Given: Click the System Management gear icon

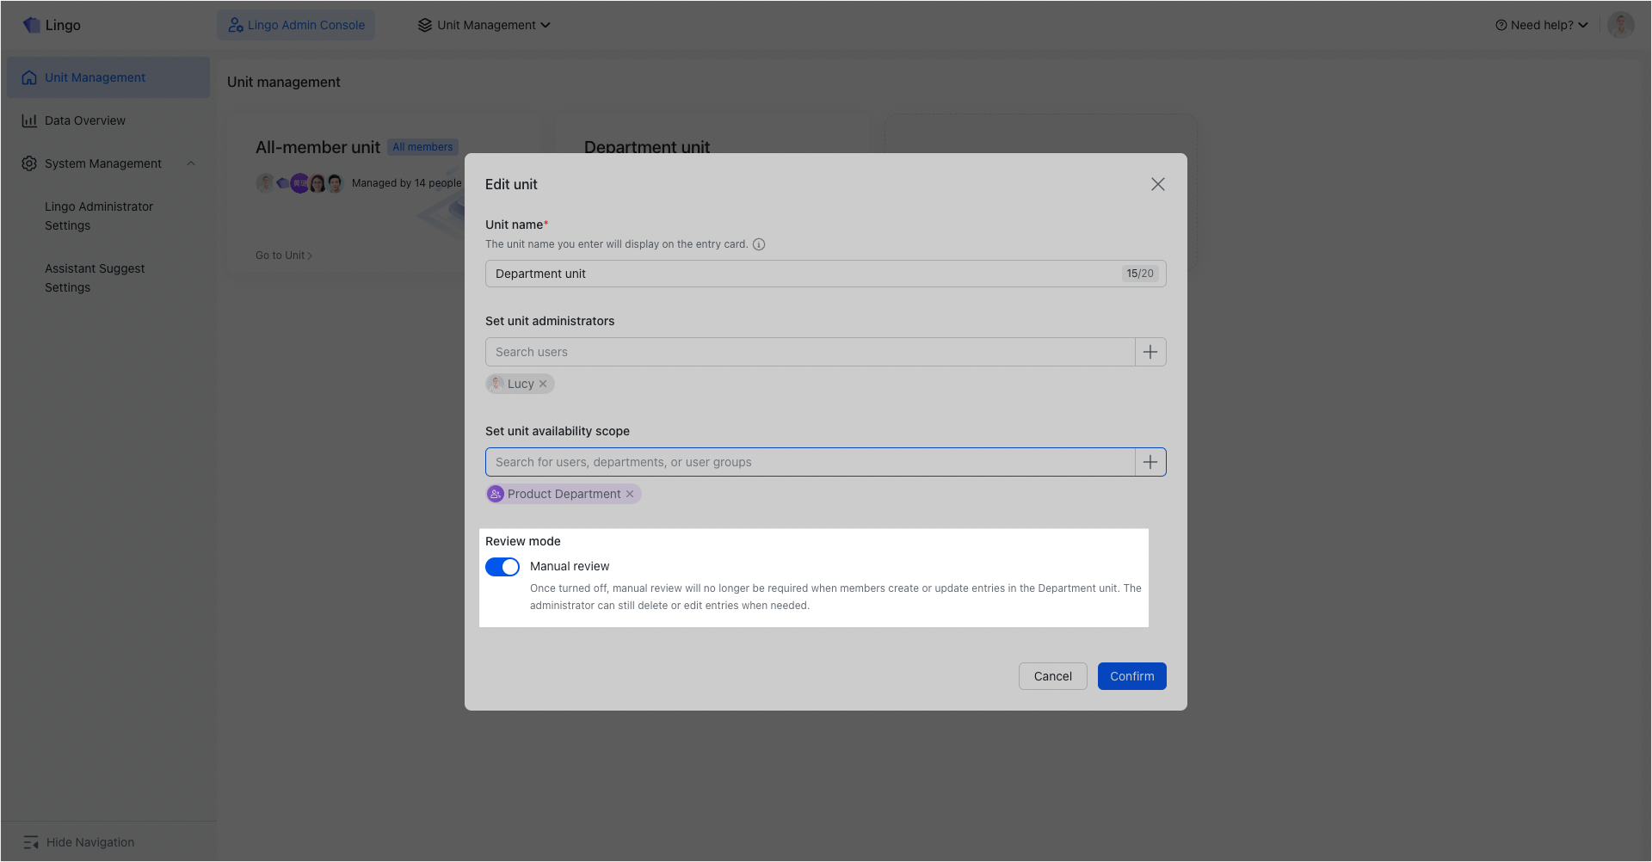Looking at the screenshot, I should (28, 163).
